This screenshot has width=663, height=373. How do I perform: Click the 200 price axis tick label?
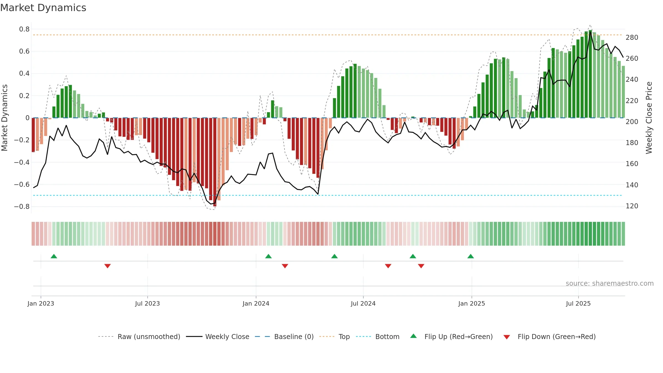[x=632, y=122]
